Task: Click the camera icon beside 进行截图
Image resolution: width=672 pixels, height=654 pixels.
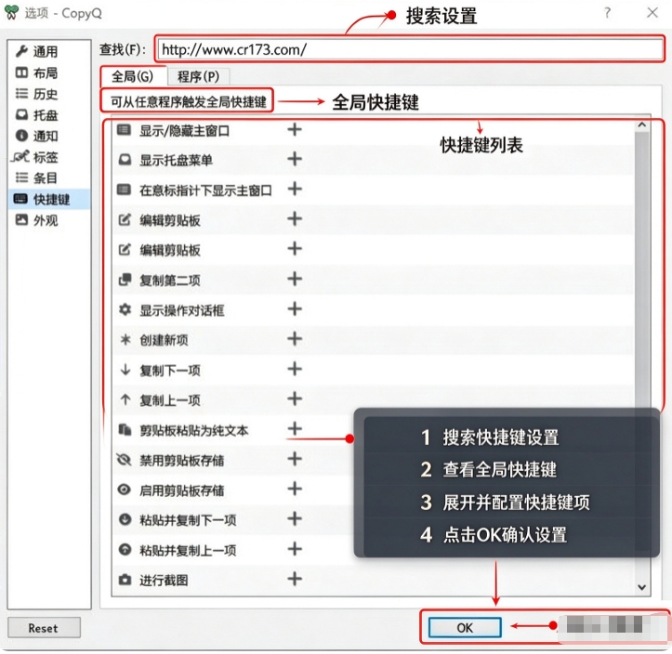Action: coord(125,580)
